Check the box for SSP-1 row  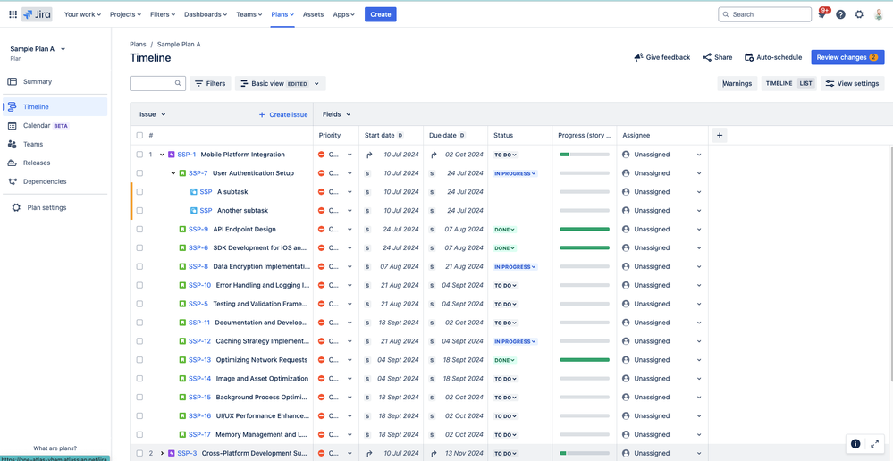(139, 155)
